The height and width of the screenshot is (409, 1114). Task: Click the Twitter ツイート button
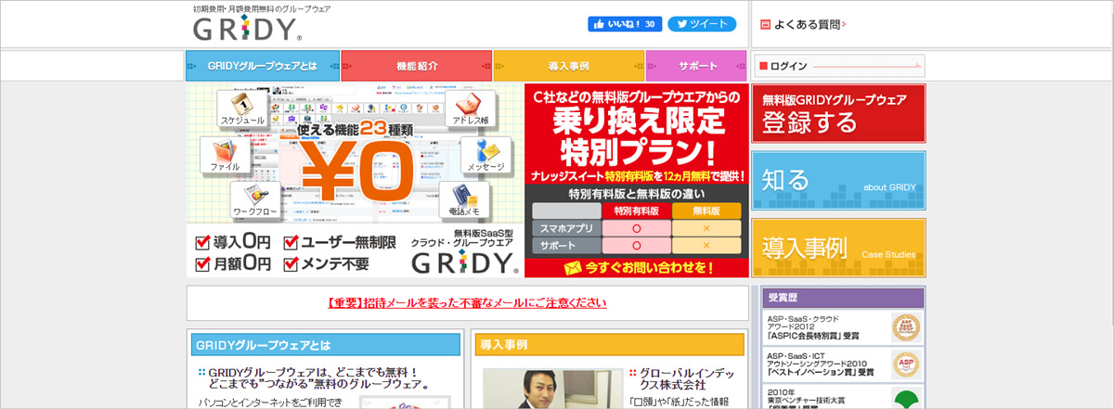702,24
